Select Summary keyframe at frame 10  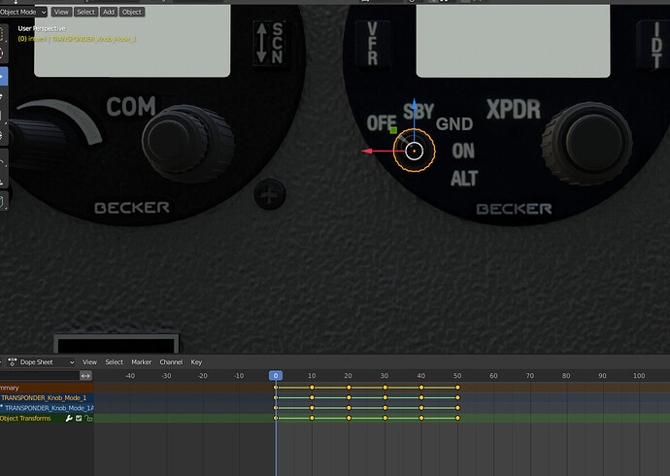312,388
